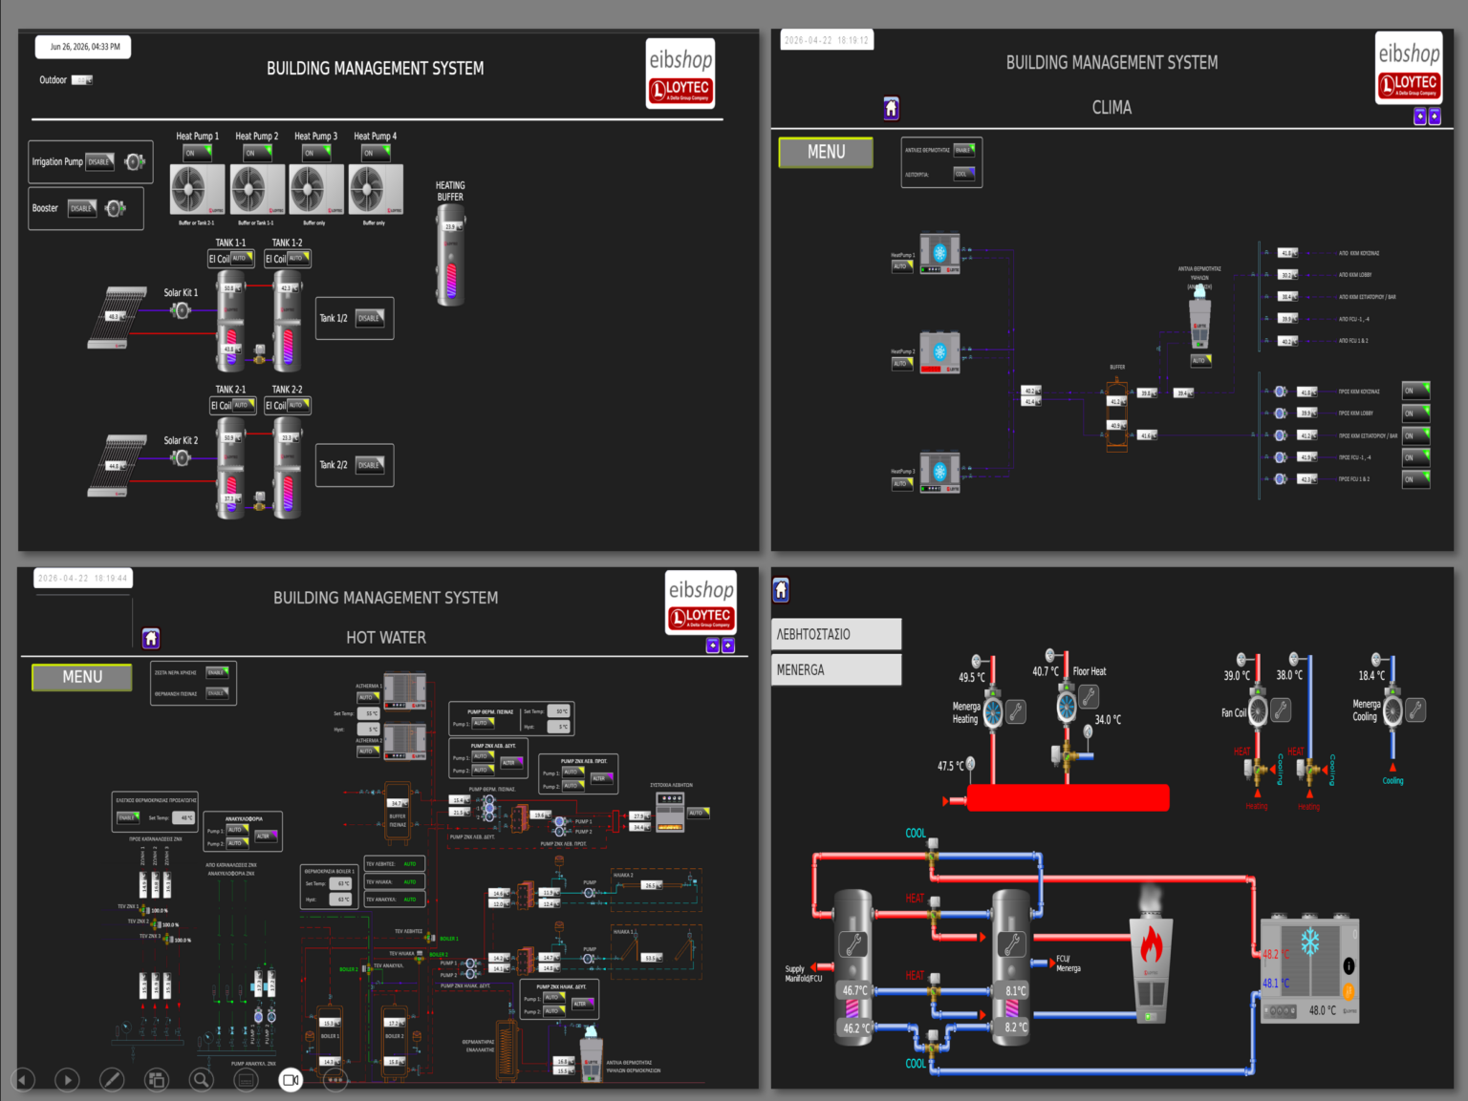Viewport: 1468px width, 1101px height.
Task: Toggle the Heat Pump 3 ON switch
Action: [315, 153]
